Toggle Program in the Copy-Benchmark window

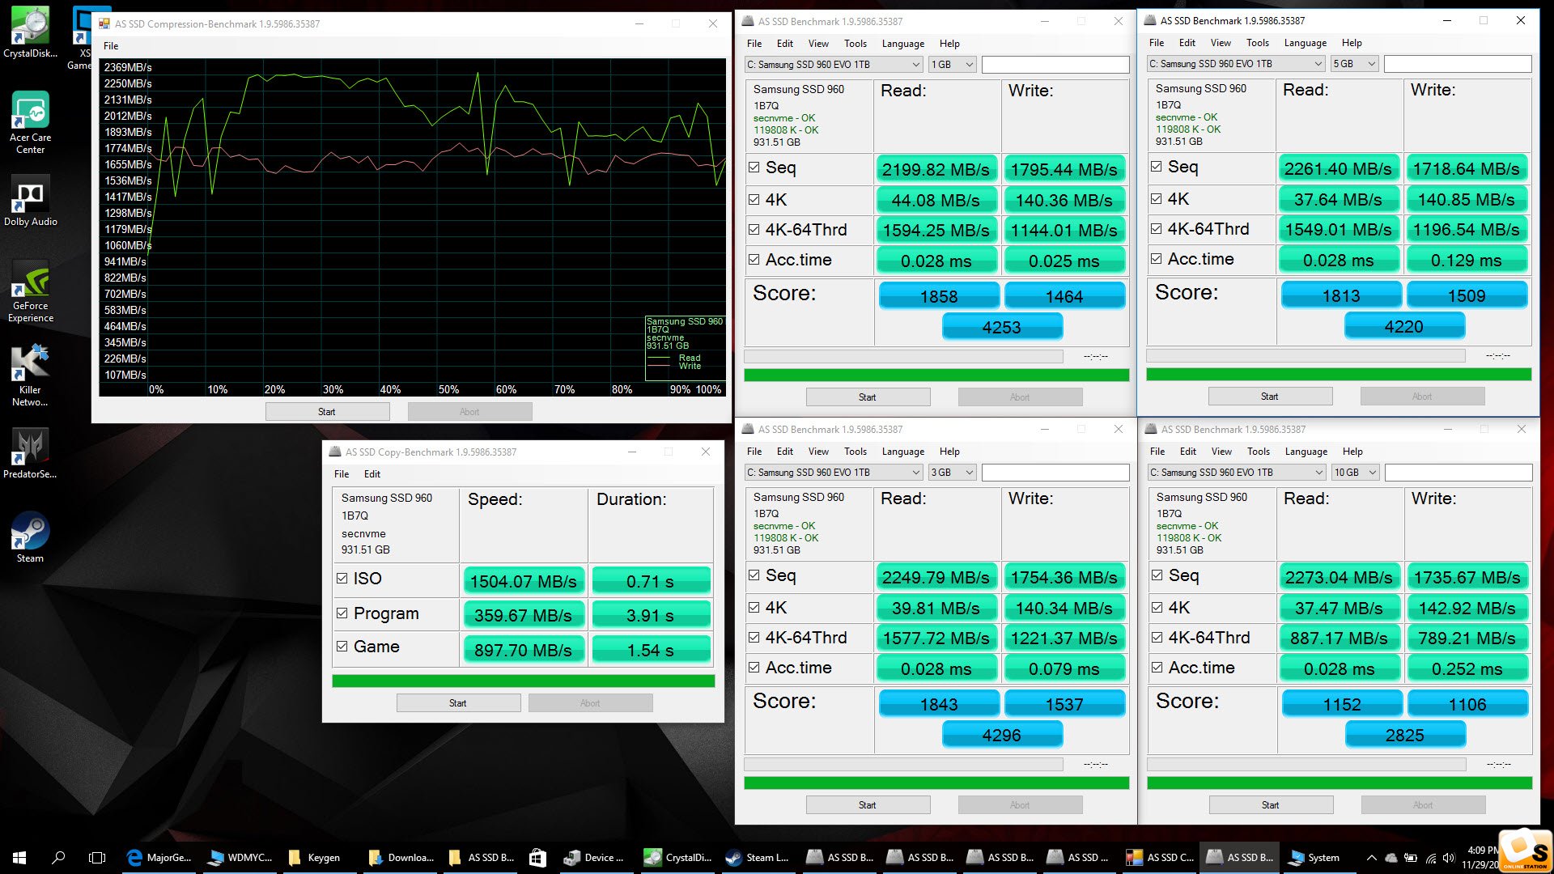pos(342,613)
